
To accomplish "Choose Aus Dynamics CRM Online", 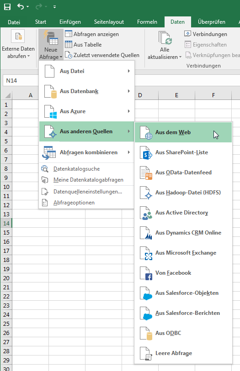I will [x=183, y=233].
